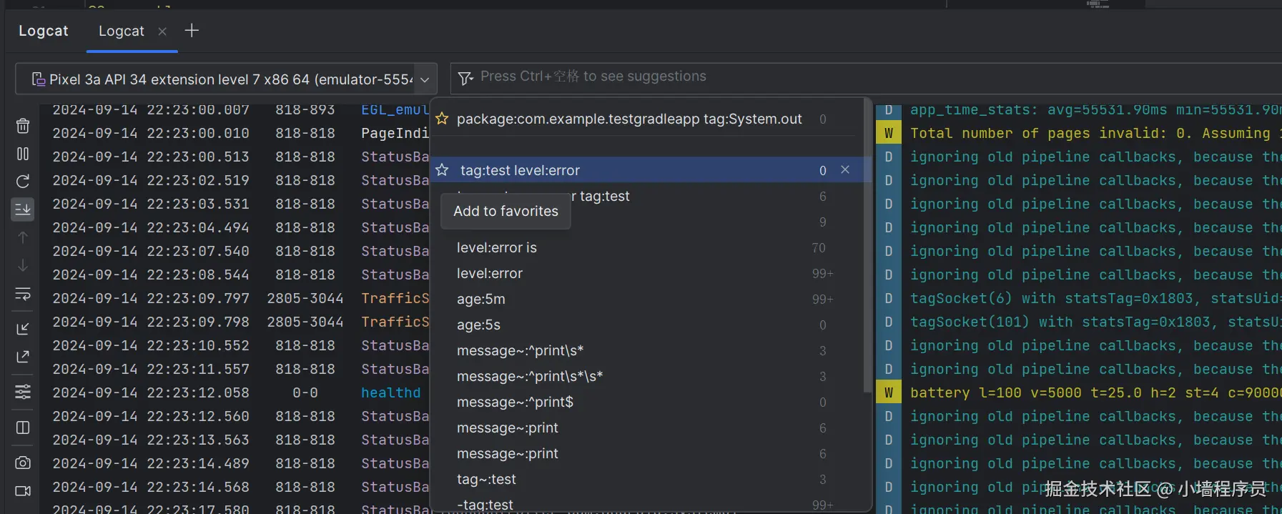
Task: Click the split panels icon
Action: pos(23,427)
